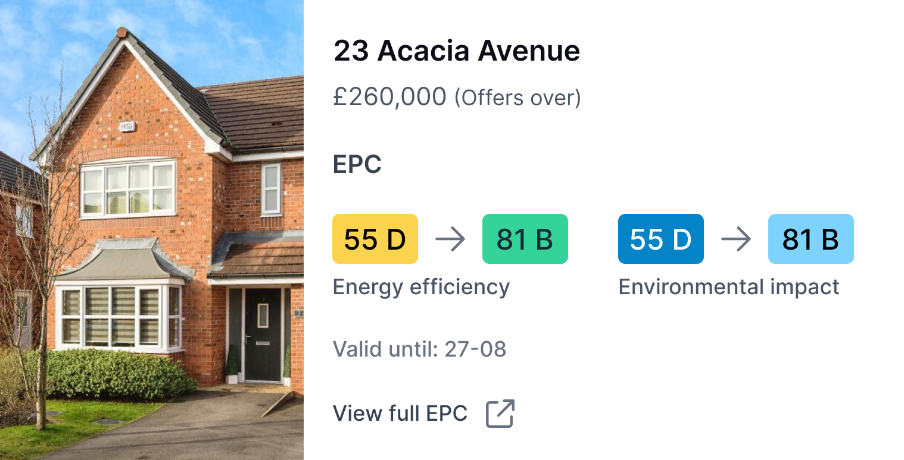Click the (Offers over) label
904x460 pixels.
click(518, 97)
